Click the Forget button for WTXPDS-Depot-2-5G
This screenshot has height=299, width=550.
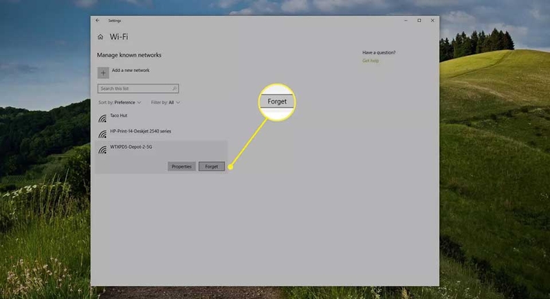click(212, 167)
